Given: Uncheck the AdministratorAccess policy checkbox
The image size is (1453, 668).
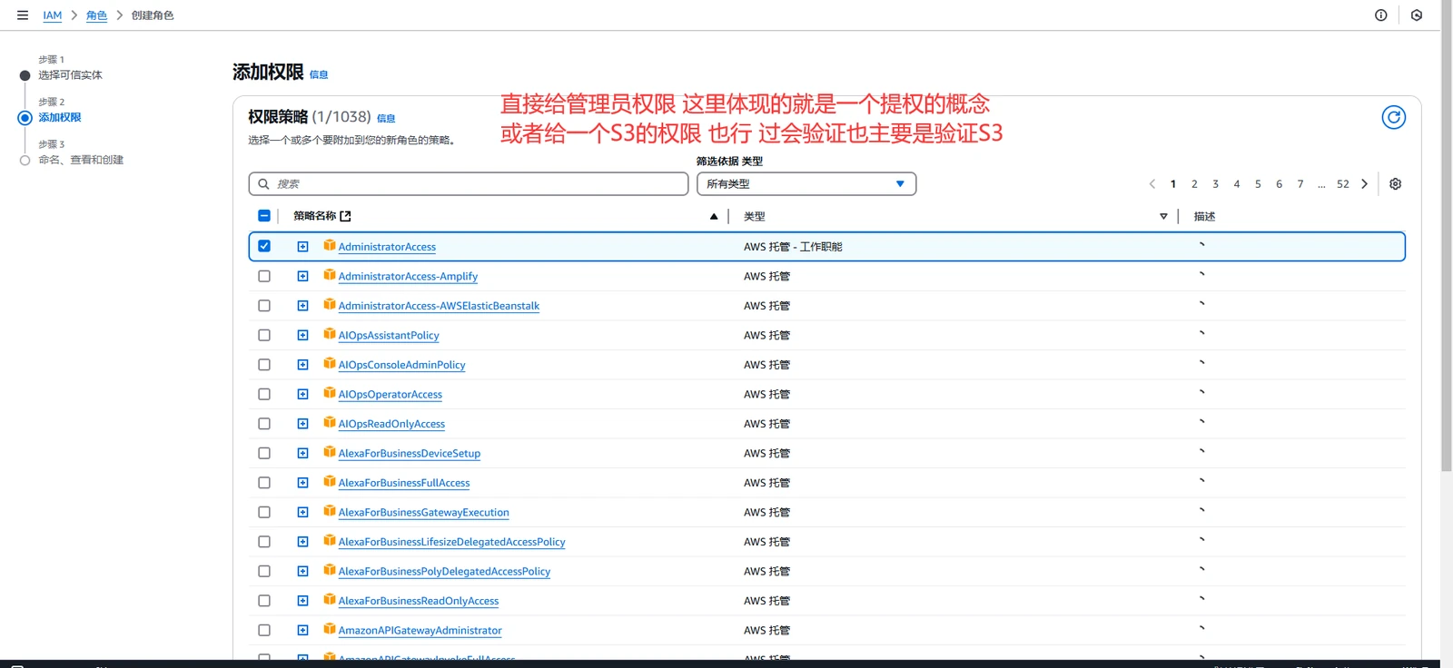Looking at the screenshot, I should 264,246.
